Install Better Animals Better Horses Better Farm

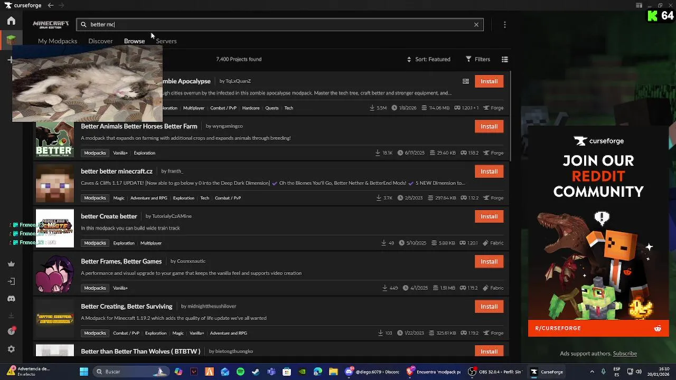(489, 126)
